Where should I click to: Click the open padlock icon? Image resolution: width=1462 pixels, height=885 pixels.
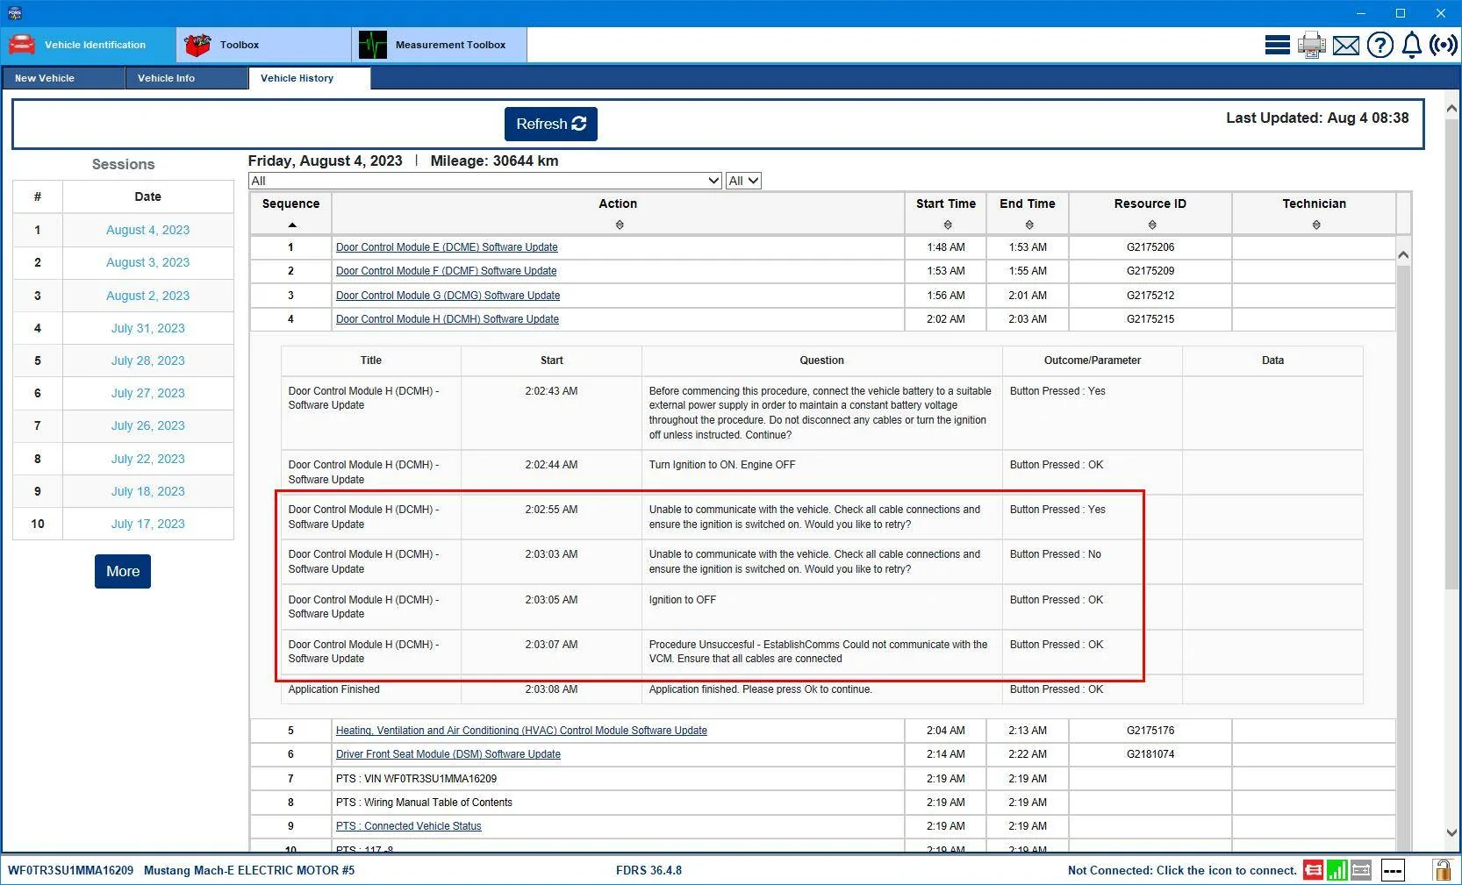1442,869
